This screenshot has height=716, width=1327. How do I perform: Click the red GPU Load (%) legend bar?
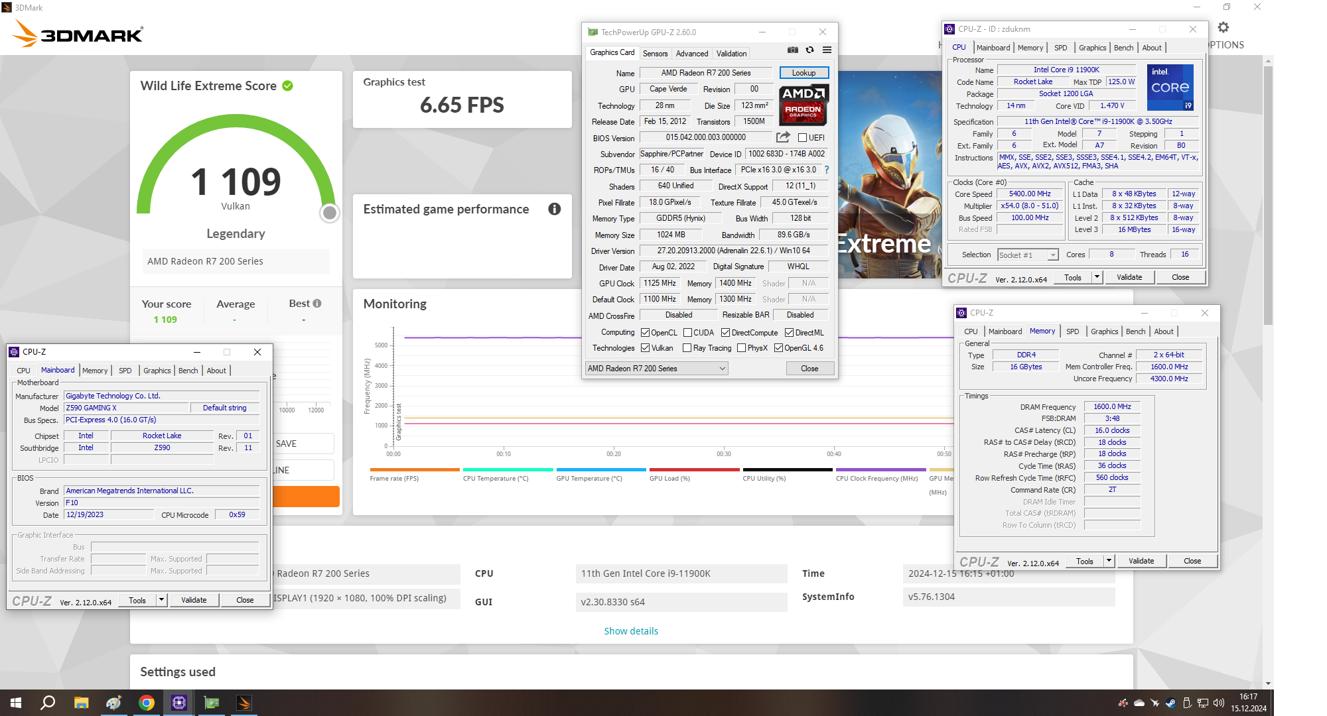[694, 469]
